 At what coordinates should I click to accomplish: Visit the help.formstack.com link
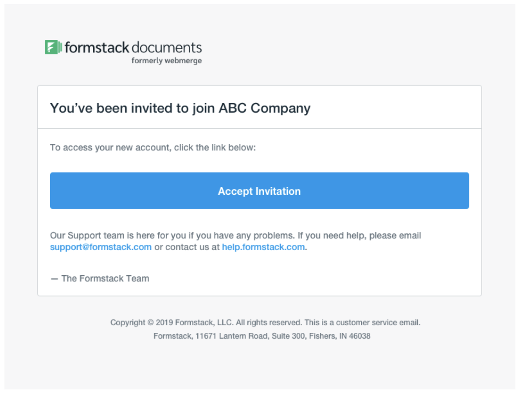pyautogui.click(x=263, y=247)
